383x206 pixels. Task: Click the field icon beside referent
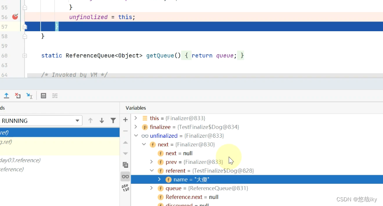(160, 171)
